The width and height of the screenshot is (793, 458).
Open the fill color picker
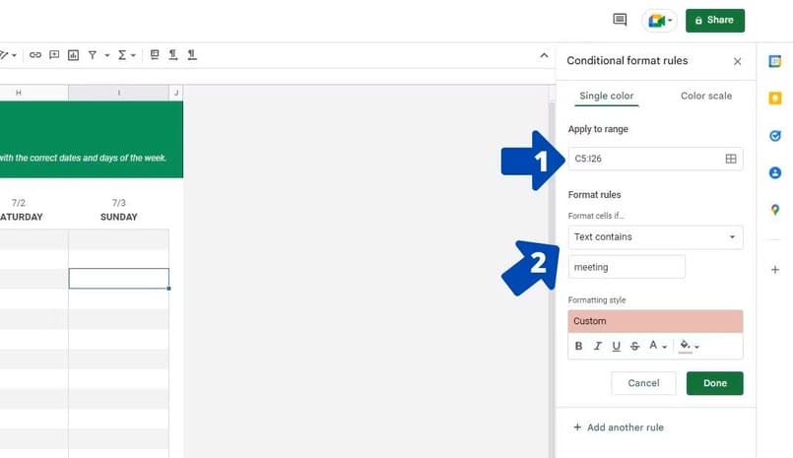tap(689, 347)
